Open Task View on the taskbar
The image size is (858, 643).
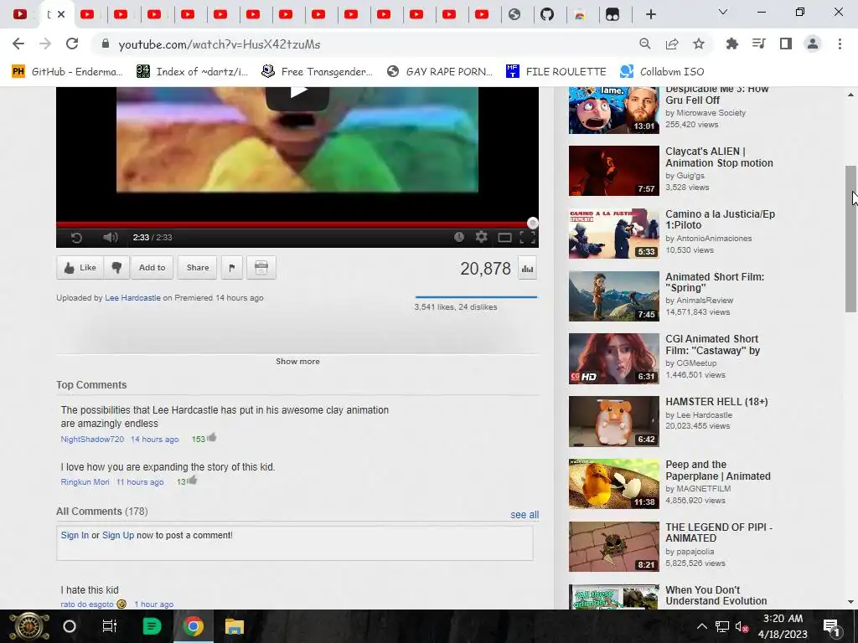click(x=110, y=626)
